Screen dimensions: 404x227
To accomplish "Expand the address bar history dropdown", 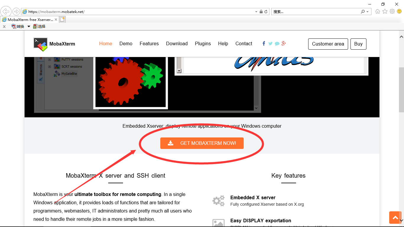I will click(x=256, y=12).
